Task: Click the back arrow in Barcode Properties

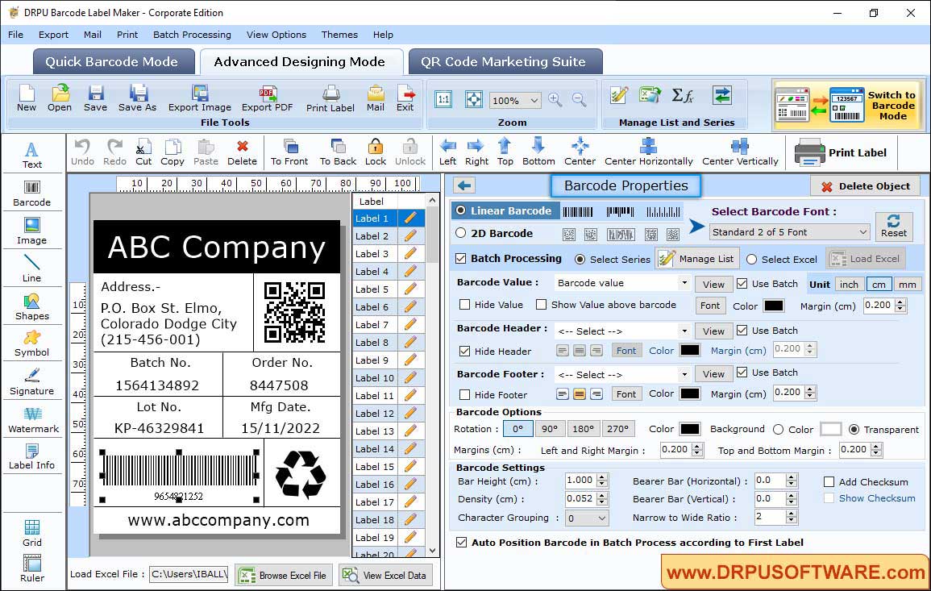Action: click(464, 185)
